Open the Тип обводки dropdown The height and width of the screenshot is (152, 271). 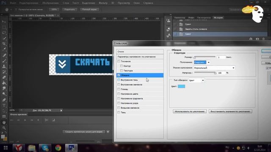coord(196,80)
